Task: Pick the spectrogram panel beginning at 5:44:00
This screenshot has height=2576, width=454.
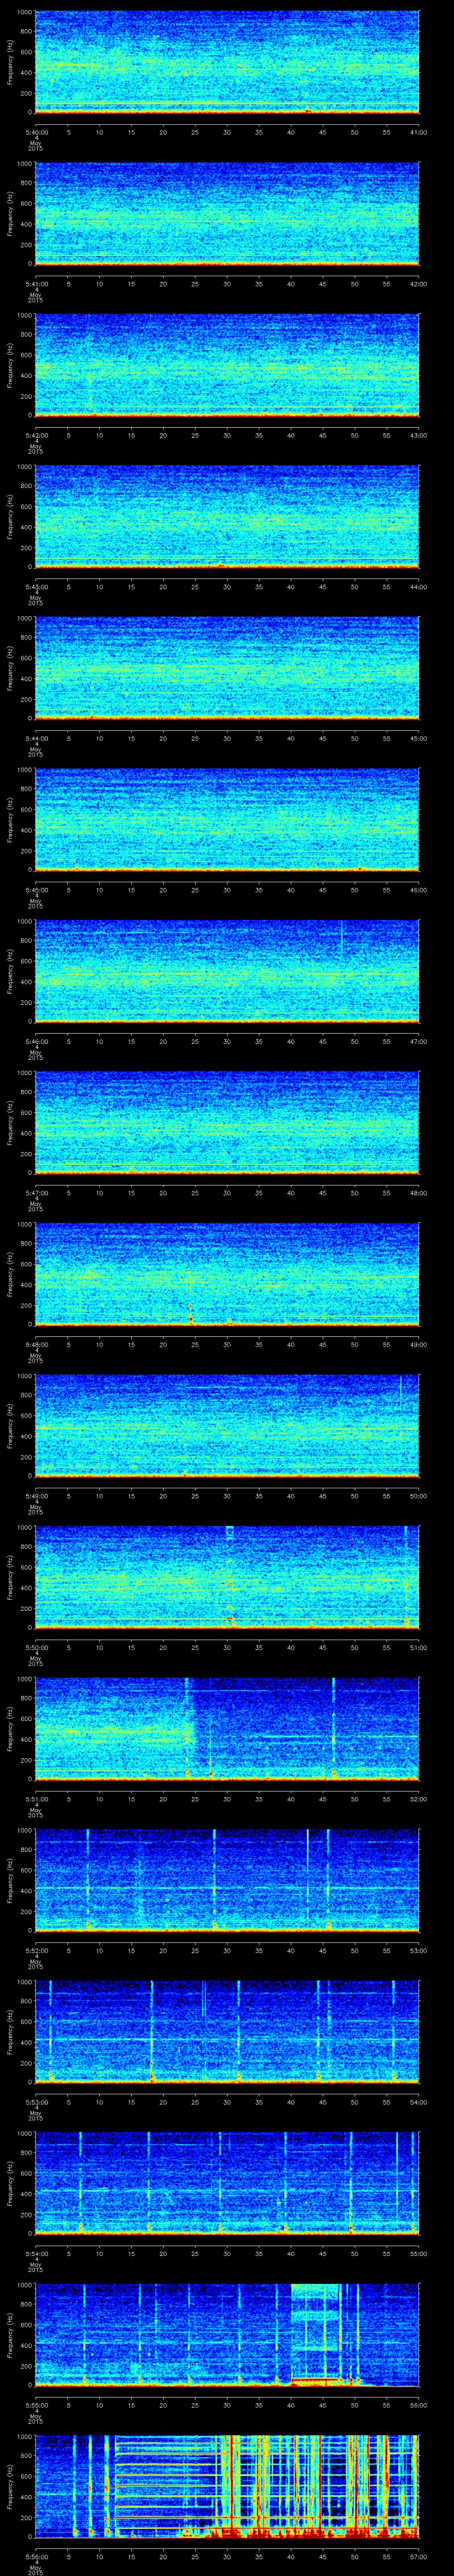Action: (227, 668)
